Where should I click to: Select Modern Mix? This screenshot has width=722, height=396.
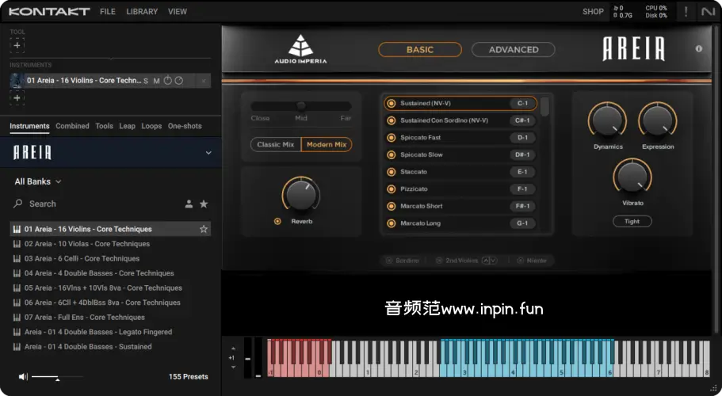pyautogui.click(x=327, y=144)
